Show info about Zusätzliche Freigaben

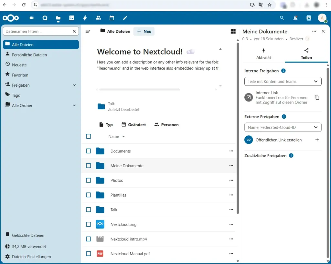point(291,156)
